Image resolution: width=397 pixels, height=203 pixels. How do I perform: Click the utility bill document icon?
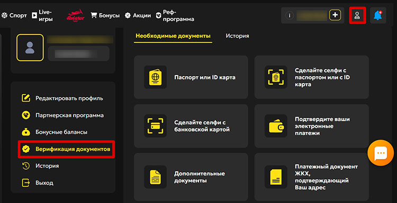(x=276, y=177)
